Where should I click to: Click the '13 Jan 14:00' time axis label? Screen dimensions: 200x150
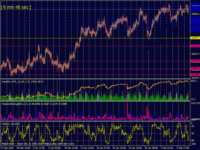tap(87, 148)
